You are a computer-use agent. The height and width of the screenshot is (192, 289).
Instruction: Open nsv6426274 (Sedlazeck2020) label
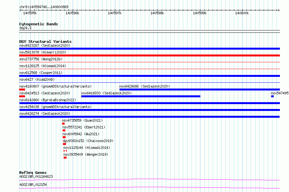45,114
